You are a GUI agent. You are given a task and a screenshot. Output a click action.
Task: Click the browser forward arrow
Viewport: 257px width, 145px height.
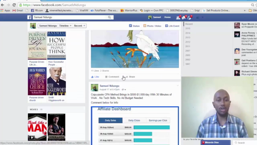[x=8, y=5]
